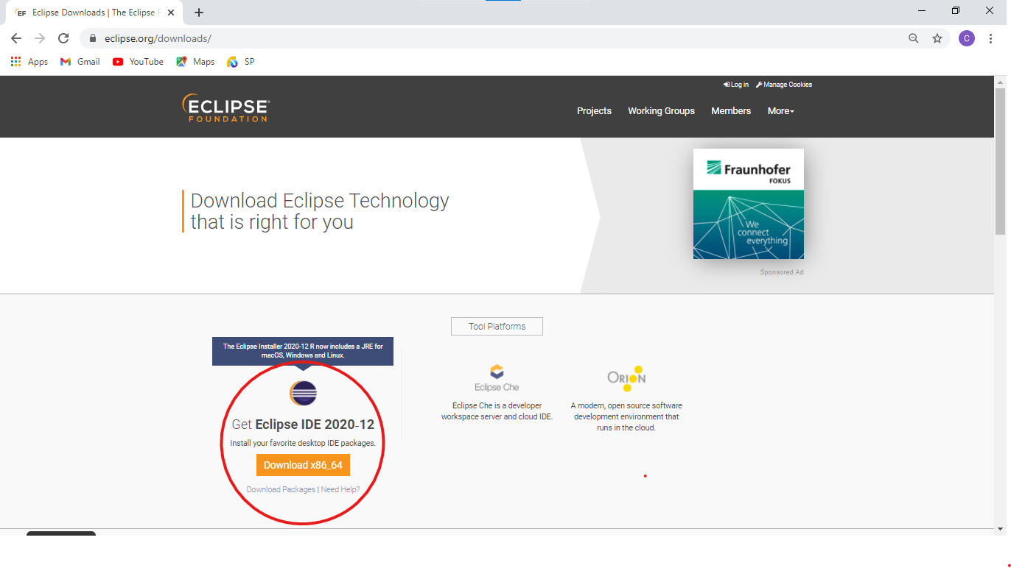Open the Gmail bookmark
The image size is (1011, 568).
80,62
